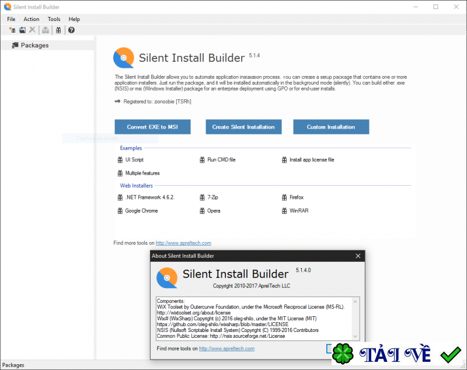Image resolution: width=467 pixels, height=370 pixels.
Task: Click the Convert EXE to MSI button
Action: (x=152, y=127)
